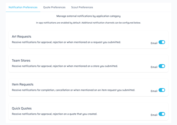Click the Item Requests heading
Screen dimensions: 177x125
pos(22,85)
